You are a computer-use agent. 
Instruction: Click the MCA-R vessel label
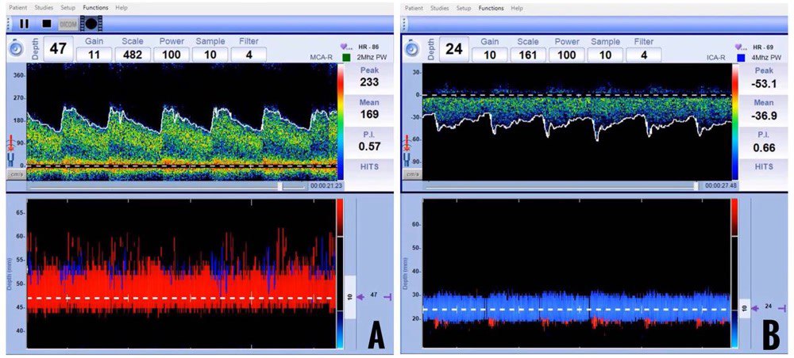coord(322,58)
